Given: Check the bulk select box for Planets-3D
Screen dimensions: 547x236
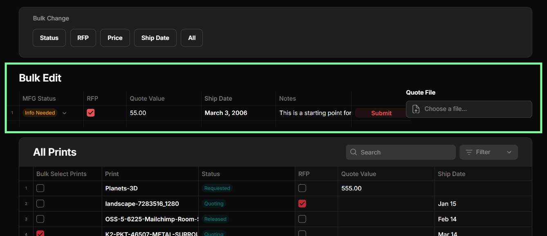Looking at the screenshot, I should pos(40,188).
